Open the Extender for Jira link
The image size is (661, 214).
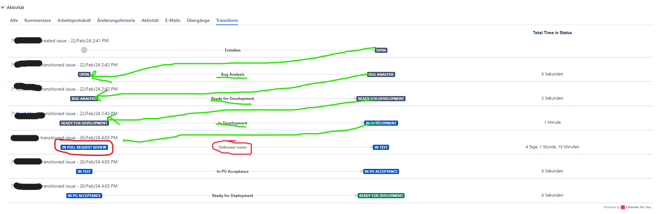tap(638, 207)
